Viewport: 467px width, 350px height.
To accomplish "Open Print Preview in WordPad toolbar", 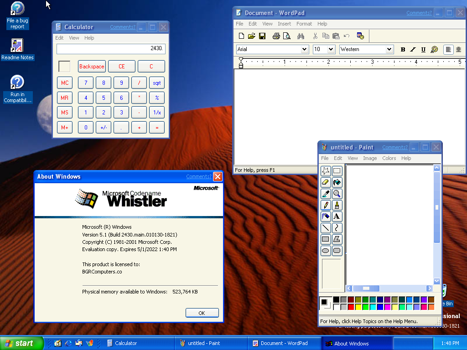I will pyautogui.click(x=286, y=36).
